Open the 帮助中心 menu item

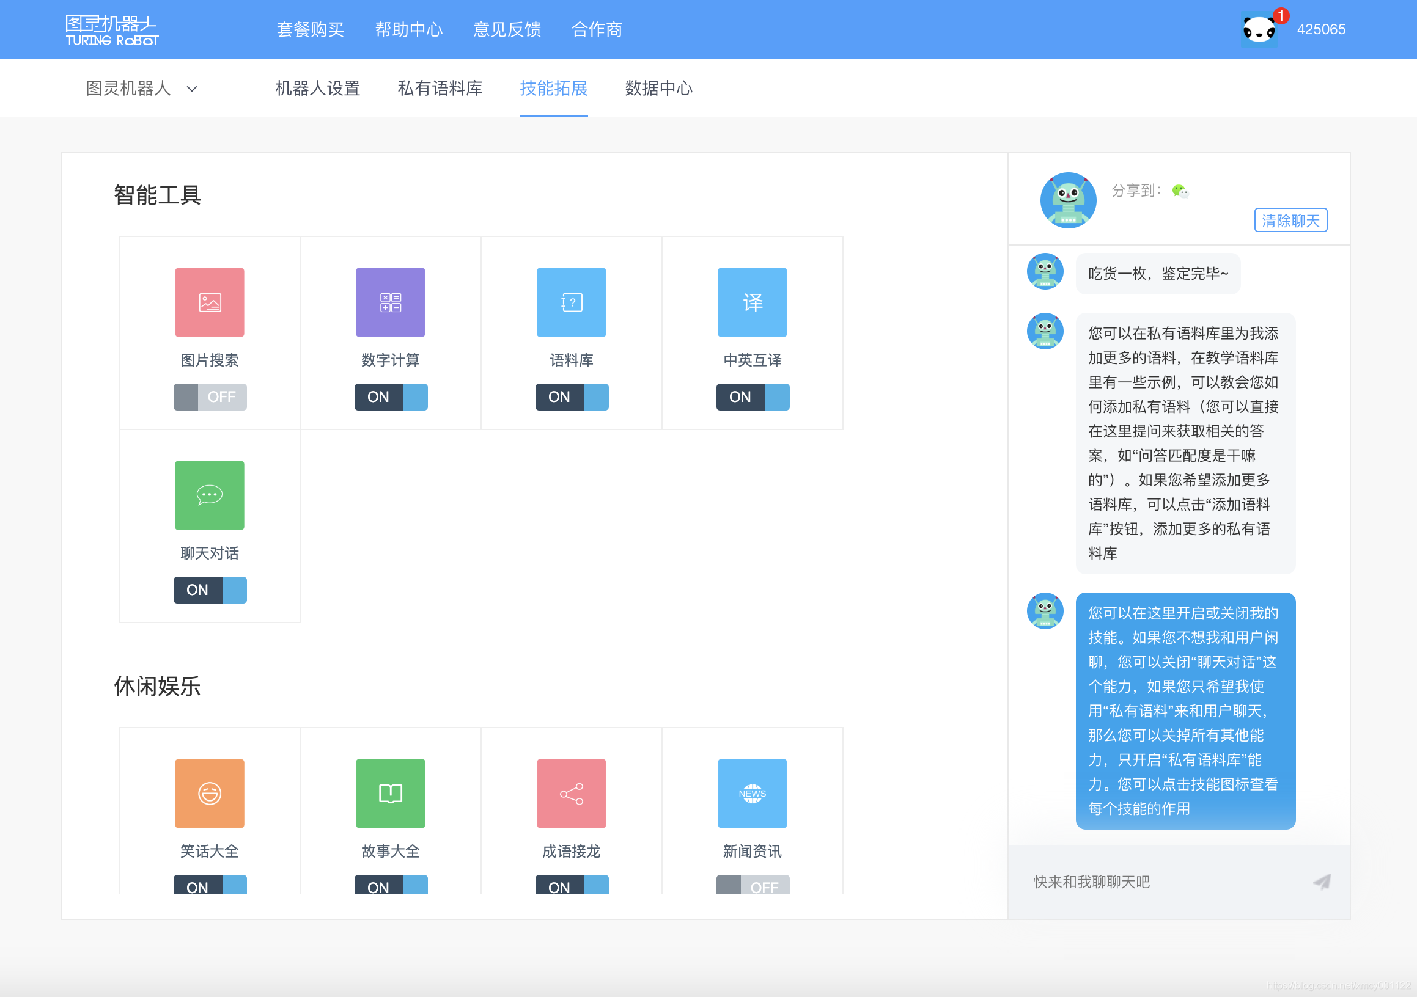pyautogui.click(x=409, y=29)
